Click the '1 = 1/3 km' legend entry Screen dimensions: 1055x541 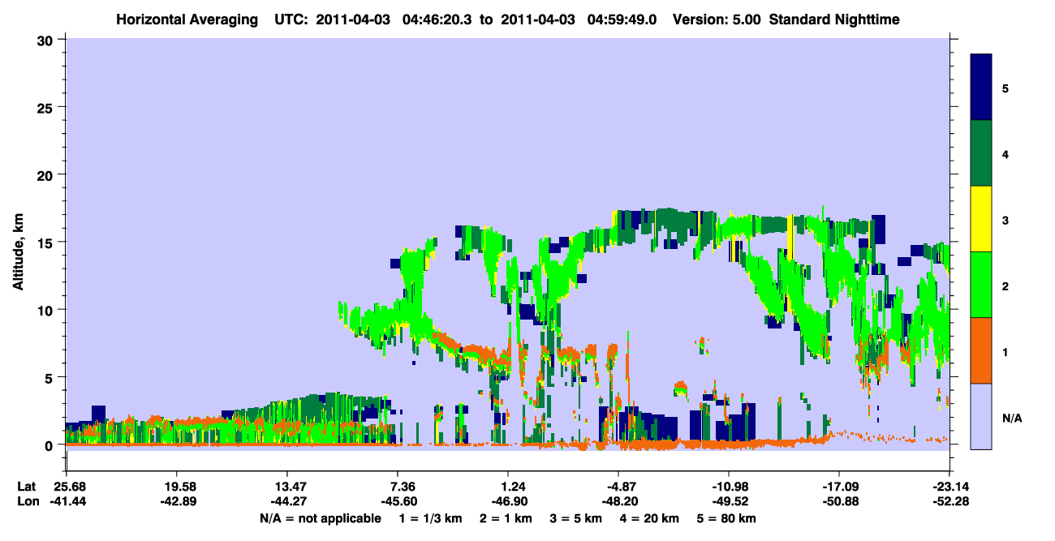pos(429,519)
